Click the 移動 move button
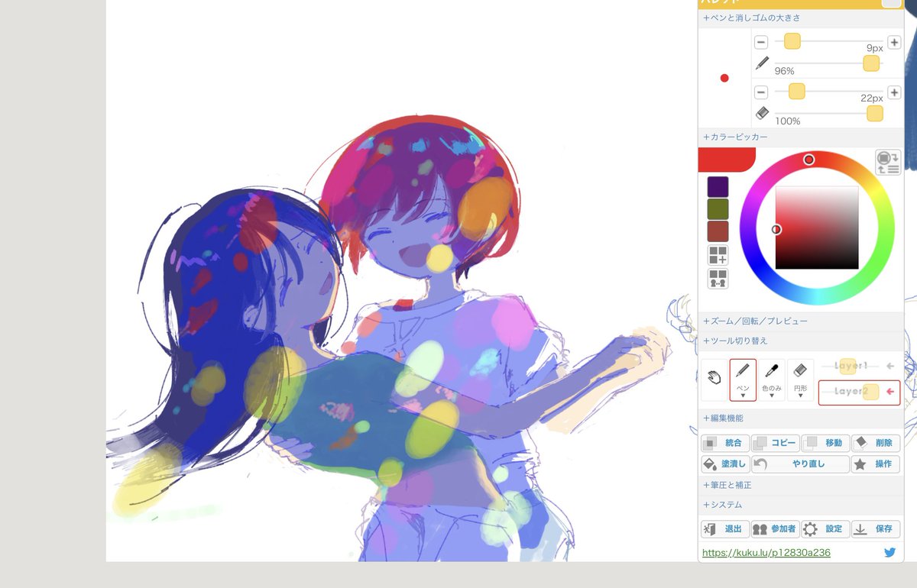This screenshot has height=588, width=917. [x=825, y=443]
